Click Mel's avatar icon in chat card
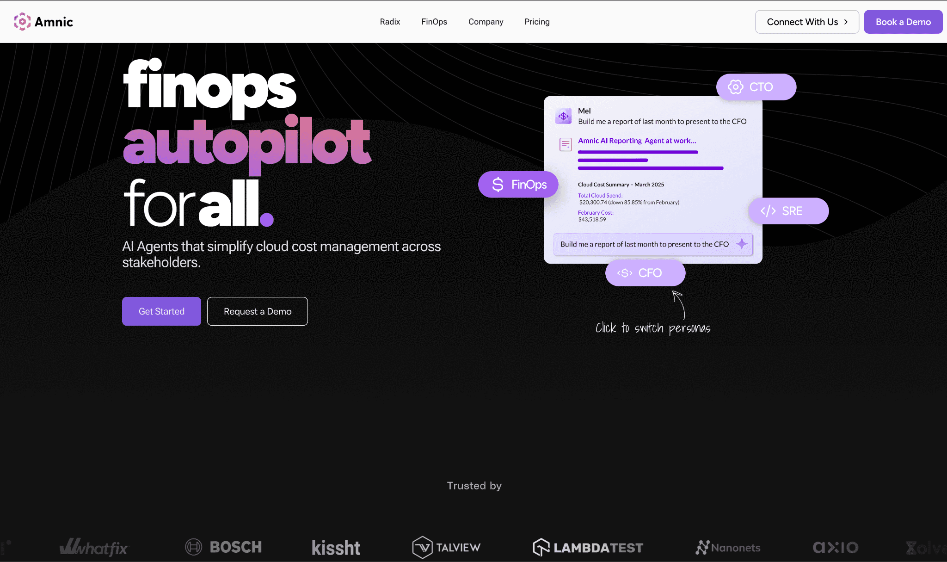The height and width of the screenshot is (562, 947). [564, 116]
